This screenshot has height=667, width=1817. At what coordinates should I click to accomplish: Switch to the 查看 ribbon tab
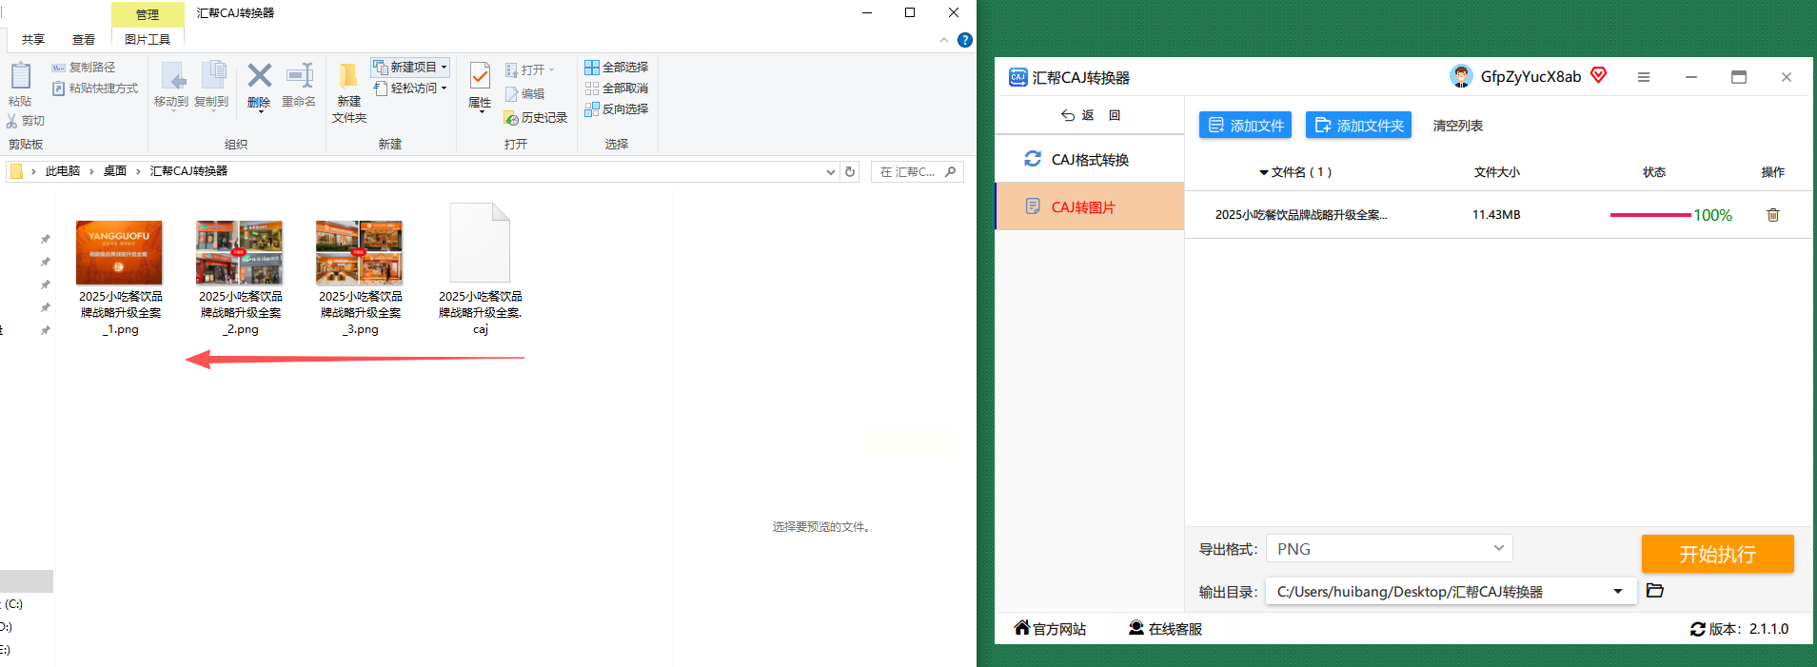[84, 40]
